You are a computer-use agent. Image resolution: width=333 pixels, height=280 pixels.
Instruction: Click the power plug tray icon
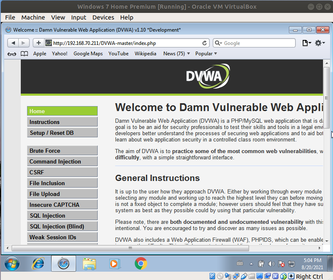261,264
